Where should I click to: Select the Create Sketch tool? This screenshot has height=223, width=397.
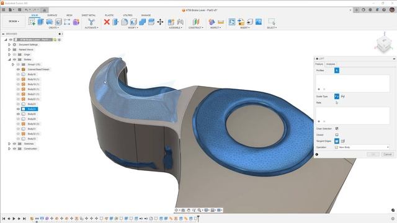32,22
